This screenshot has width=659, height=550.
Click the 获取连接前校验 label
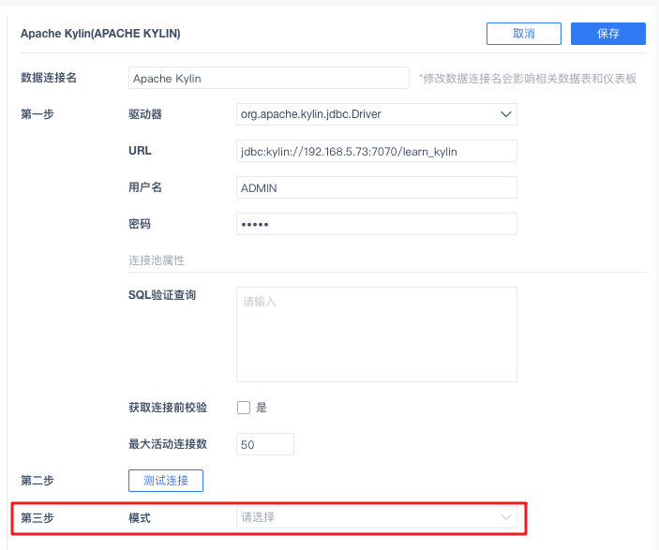tap(168, 408)
